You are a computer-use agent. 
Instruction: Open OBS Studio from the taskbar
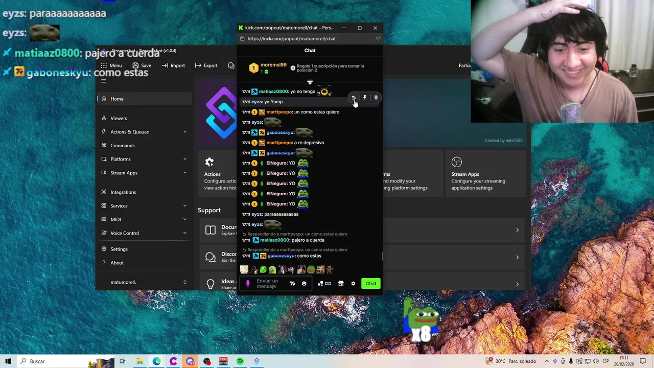207,361
